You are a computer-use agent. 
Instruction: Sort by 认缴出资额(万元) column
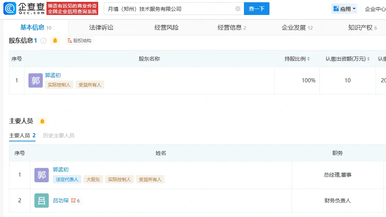pos(368,59)
